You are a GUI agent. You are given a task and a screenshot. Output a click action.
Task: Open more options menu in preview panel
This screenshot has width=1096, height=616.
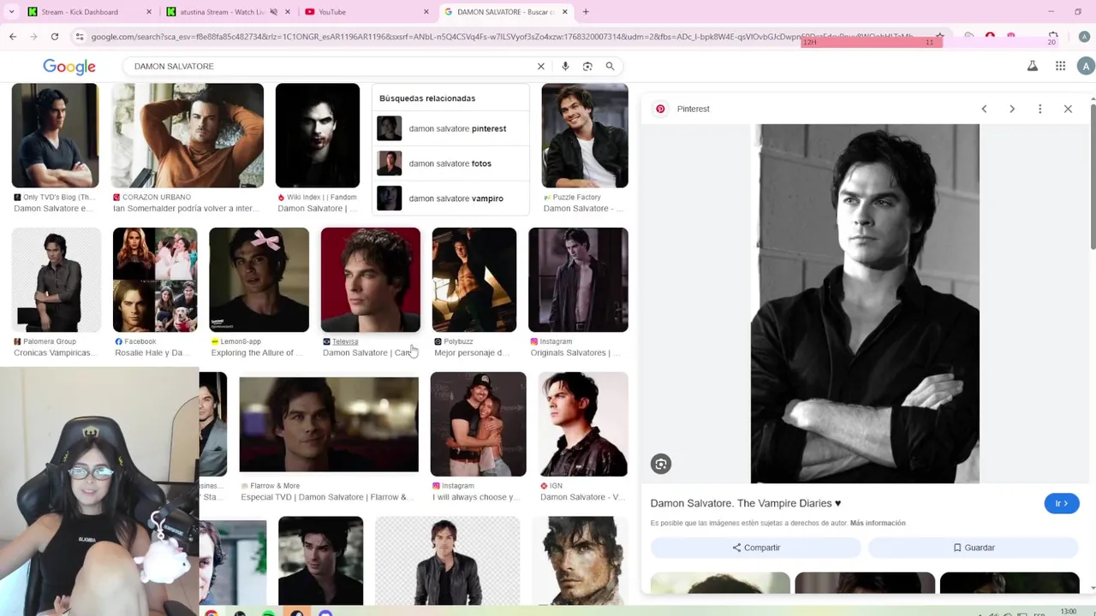point(1039,109)
